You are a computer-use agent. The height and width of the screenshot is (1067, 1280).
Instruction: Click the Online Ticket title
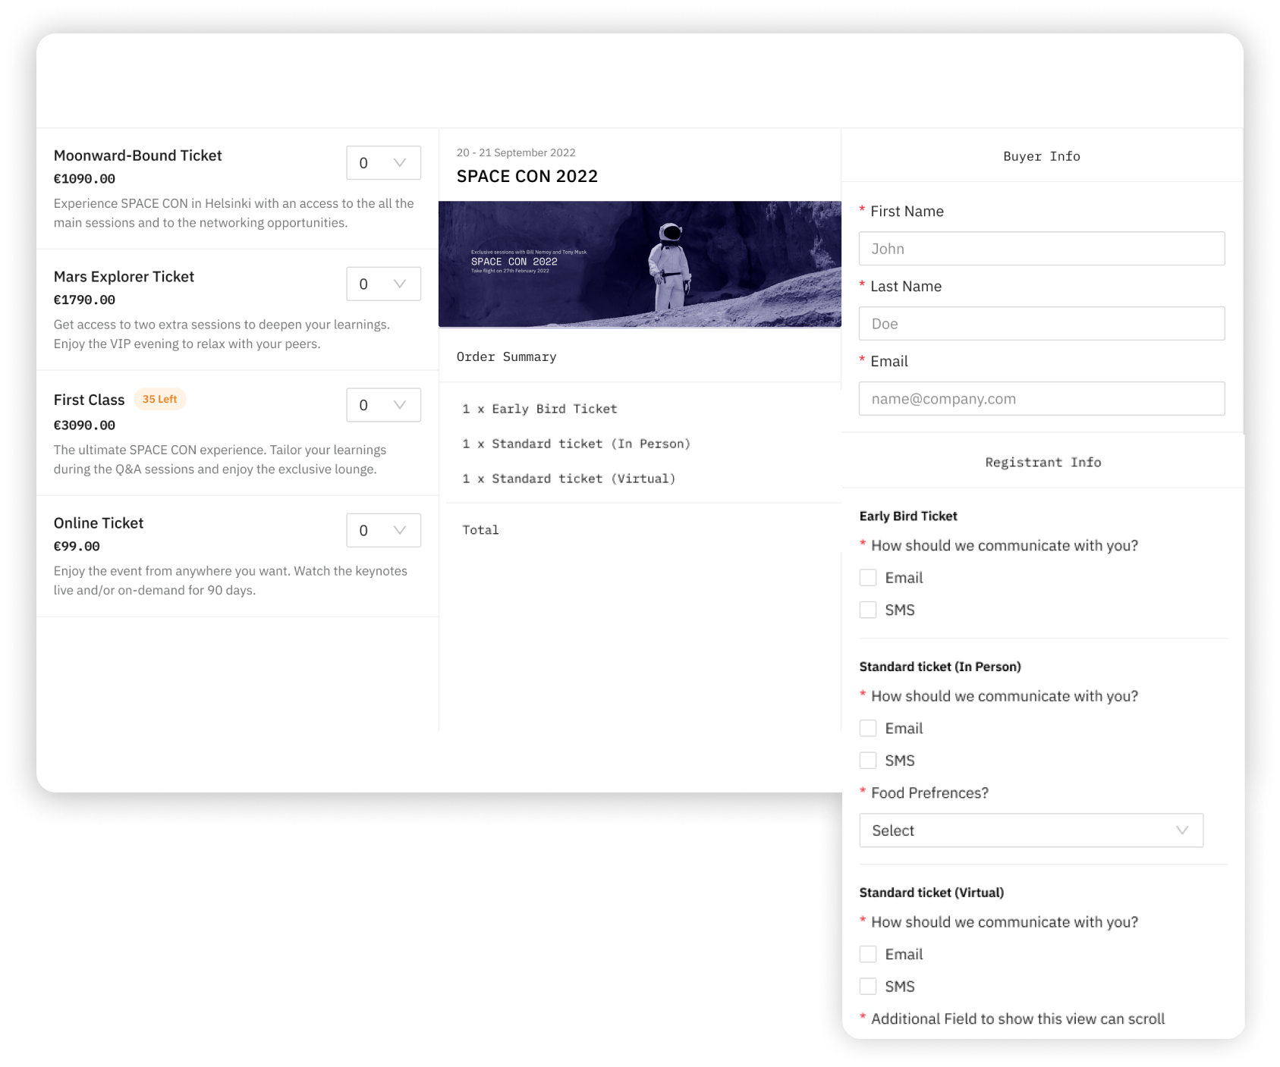click(99, 523)
